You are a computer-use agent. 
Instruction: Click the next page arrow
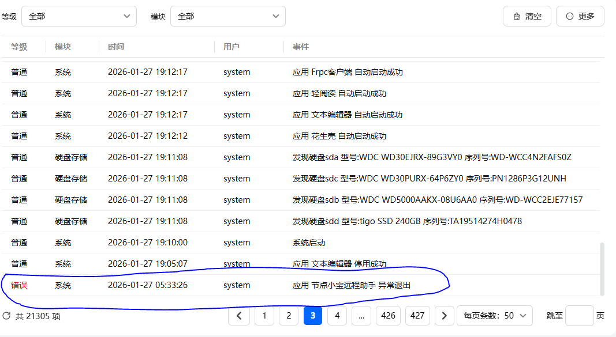point(443,316)
